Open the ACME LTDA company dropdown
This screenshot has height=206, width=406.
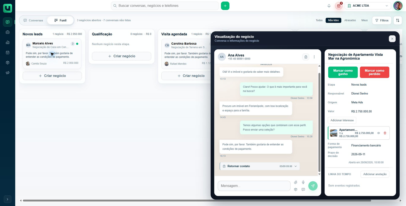tap(368, 6)
